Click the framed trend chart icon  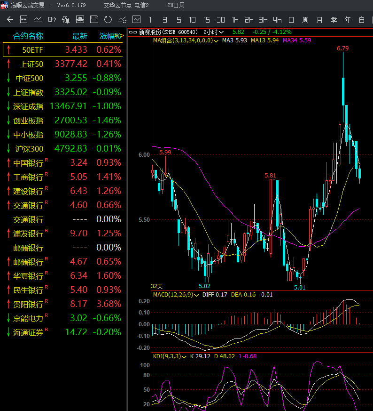[x=137, y=20]
